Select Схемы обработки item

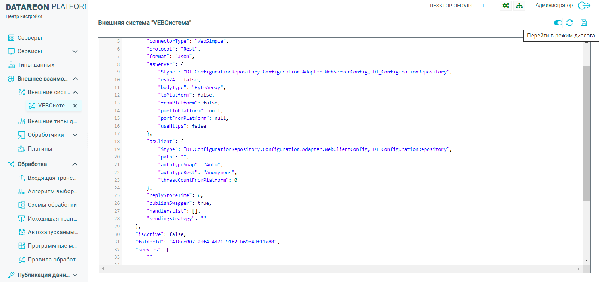coord(52,205)
